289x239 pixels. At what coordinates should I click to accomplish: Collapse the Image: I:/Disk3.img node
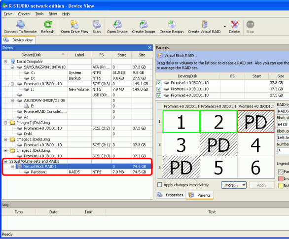[x=5, y=150]
